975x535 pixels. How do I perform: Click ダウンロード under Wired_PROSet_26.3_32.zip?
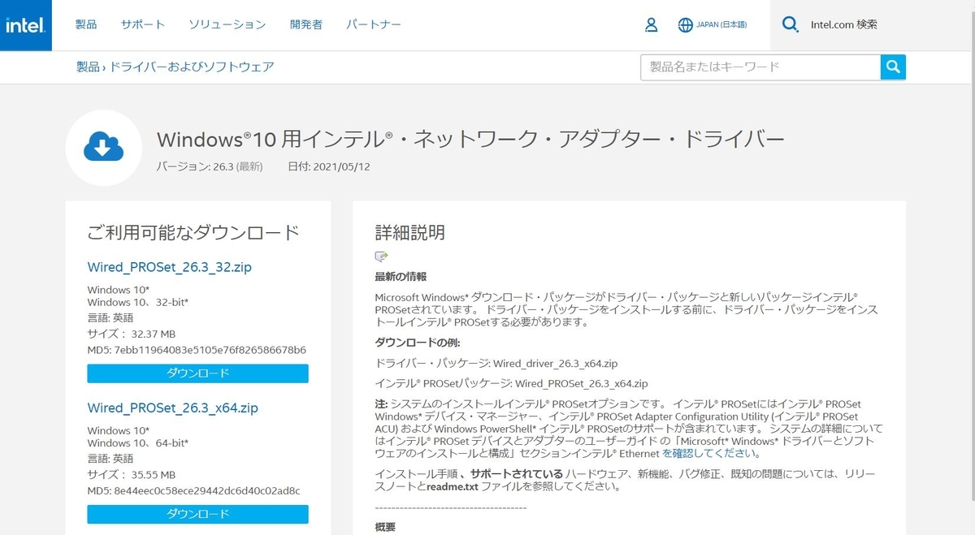[x=197, y=373]
